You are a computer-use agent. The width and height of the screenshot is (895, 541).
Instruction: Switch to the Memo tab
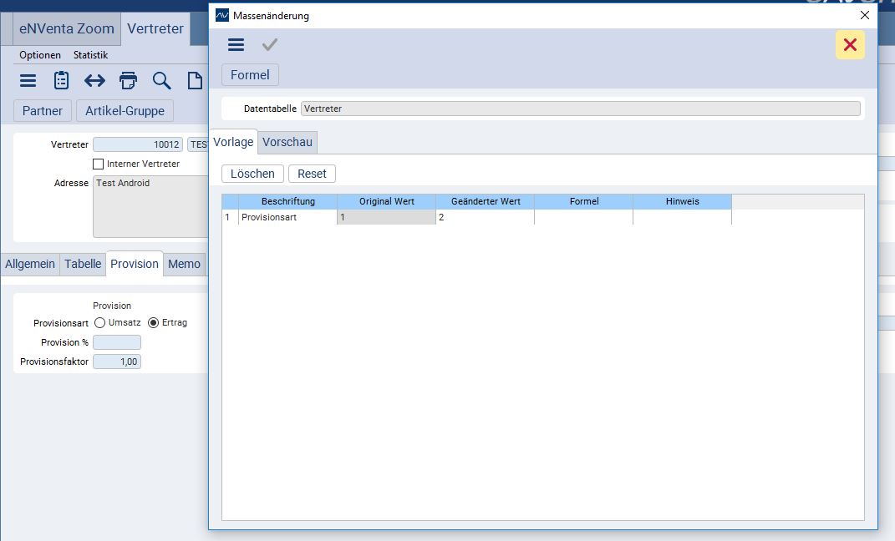184,264
